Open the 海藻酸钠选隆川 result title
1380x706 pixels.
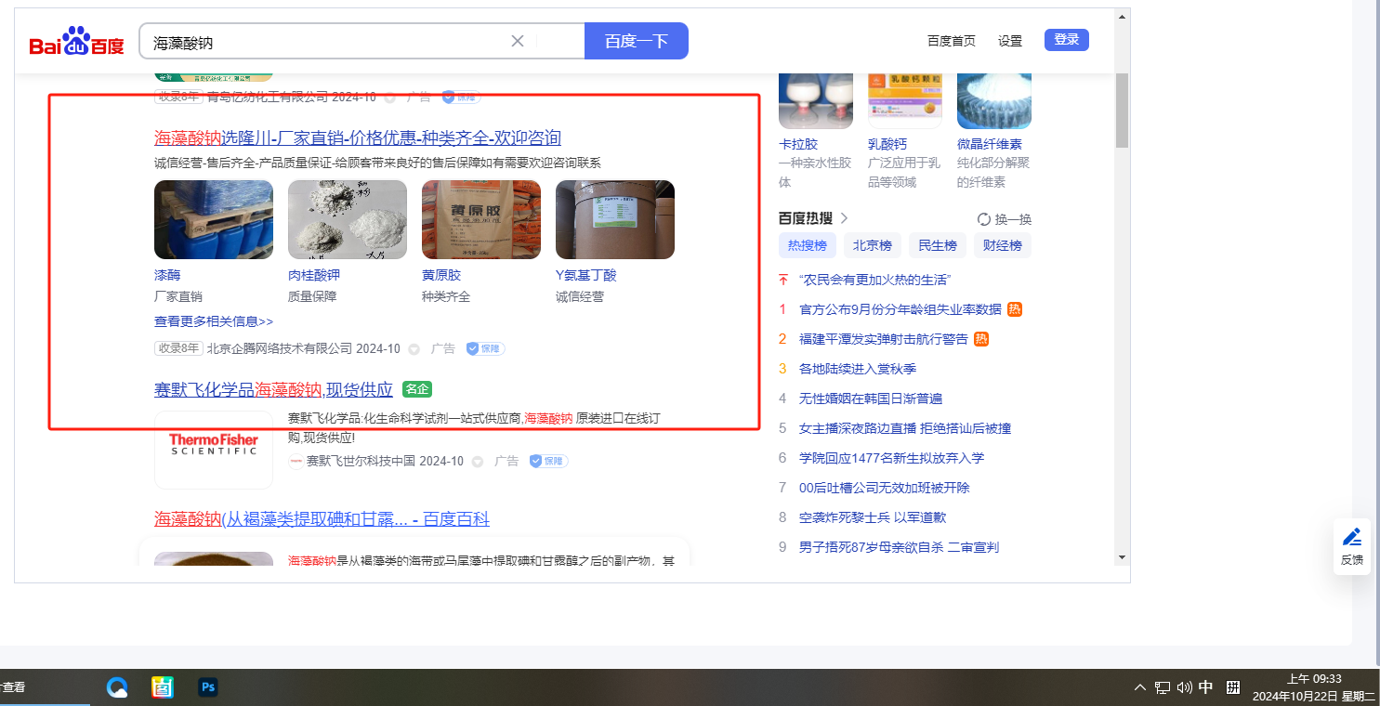point(358,138)
